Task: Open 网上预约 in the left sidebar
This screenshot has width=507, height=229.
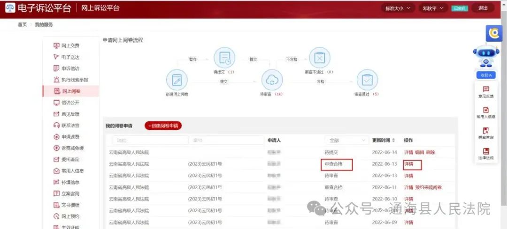Action: click(x=66, y=216)
